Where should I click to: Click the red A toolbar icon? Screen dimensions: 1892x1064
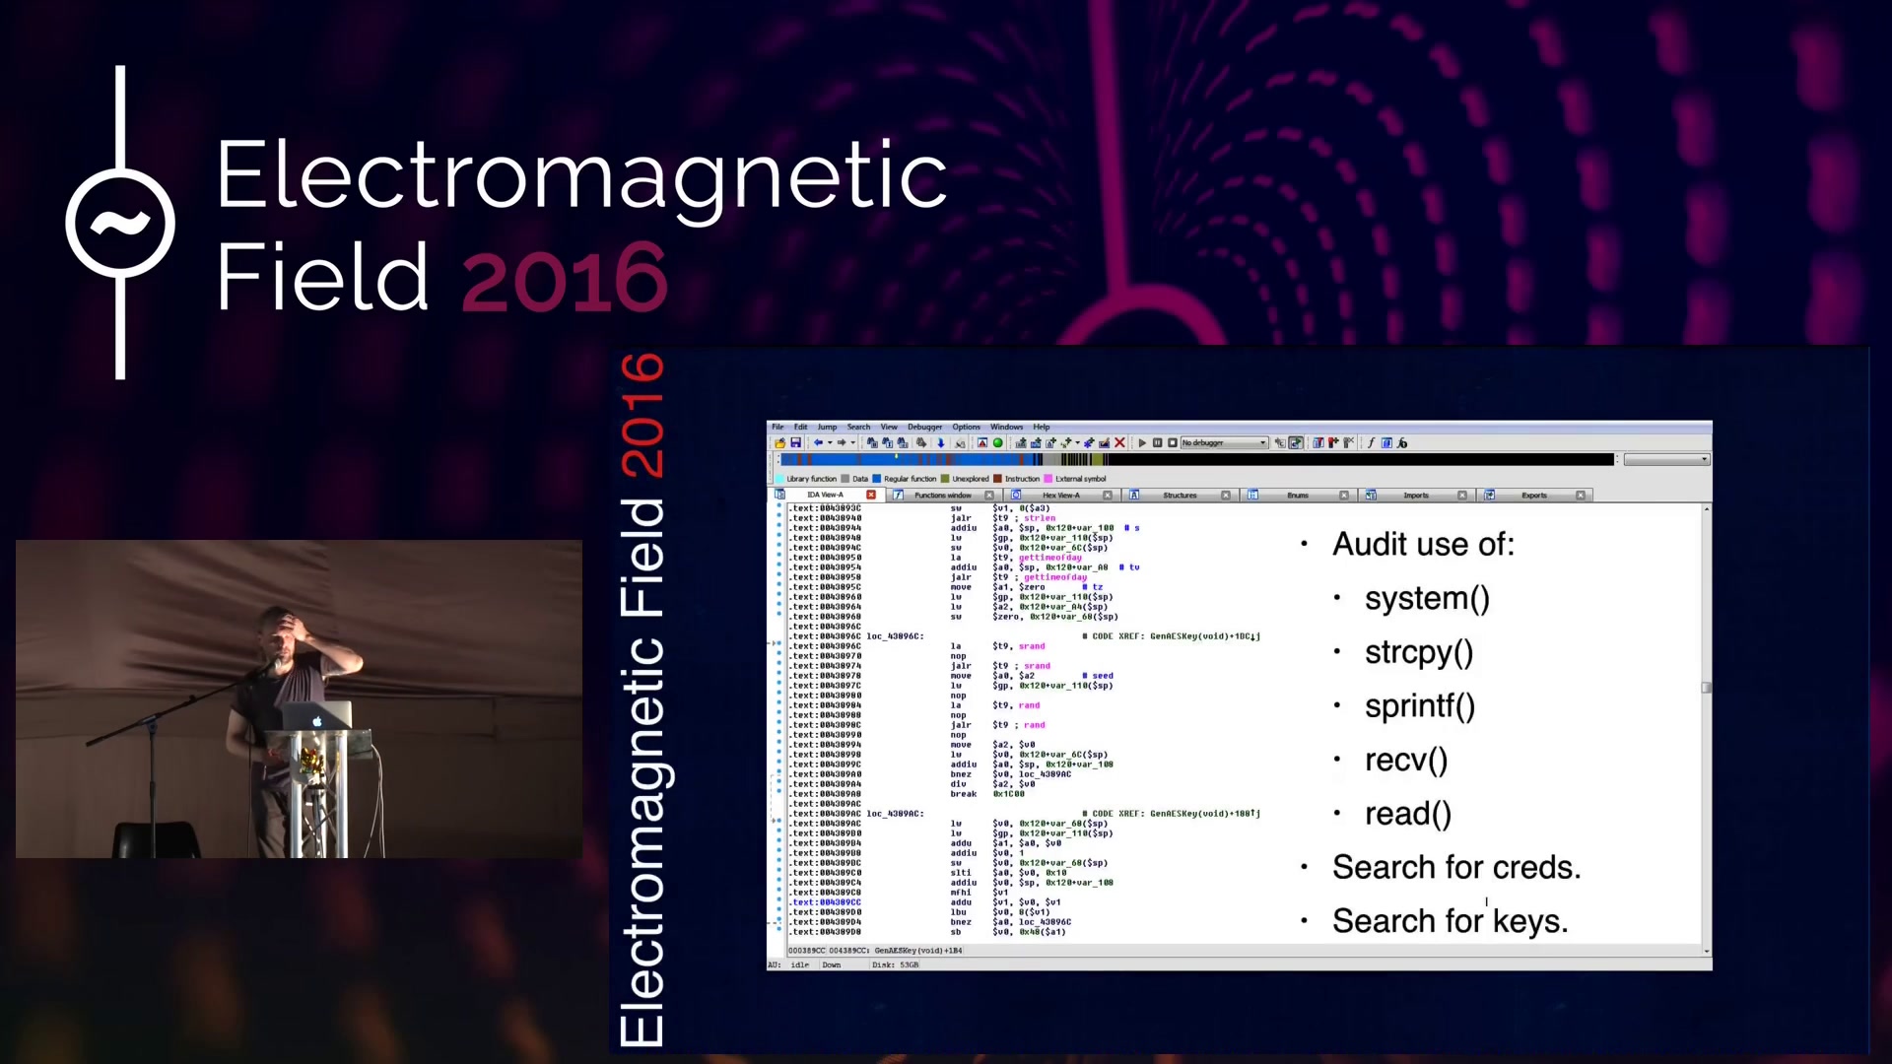coord(982,443)
